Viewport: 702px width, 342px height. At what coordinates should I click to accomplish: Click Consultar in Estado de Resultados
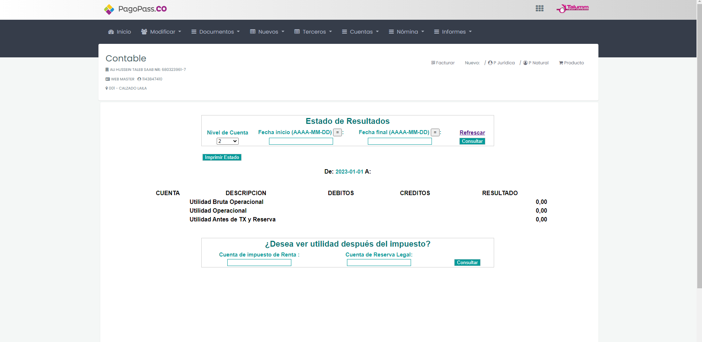click(x=472, y=141)
